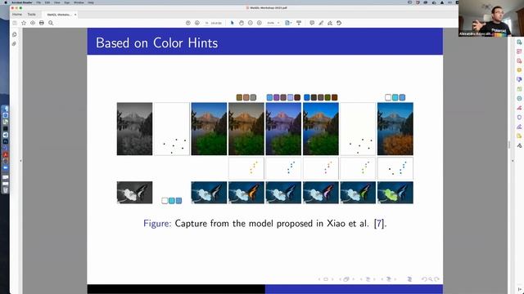The image size is (524, 294).
Task: Open the Help menu
Action: [91, 2]
